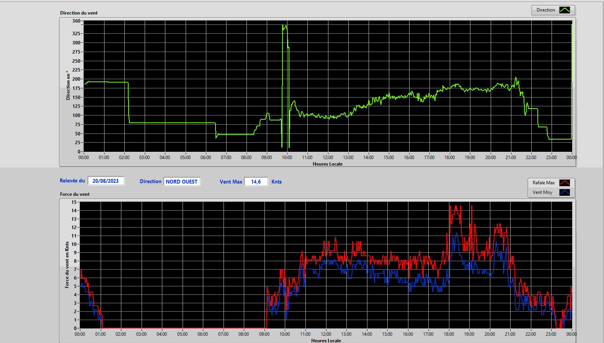Click the 10 value on wind force axis
This screenshot has height=343, width=604.
tap(74, 244)
